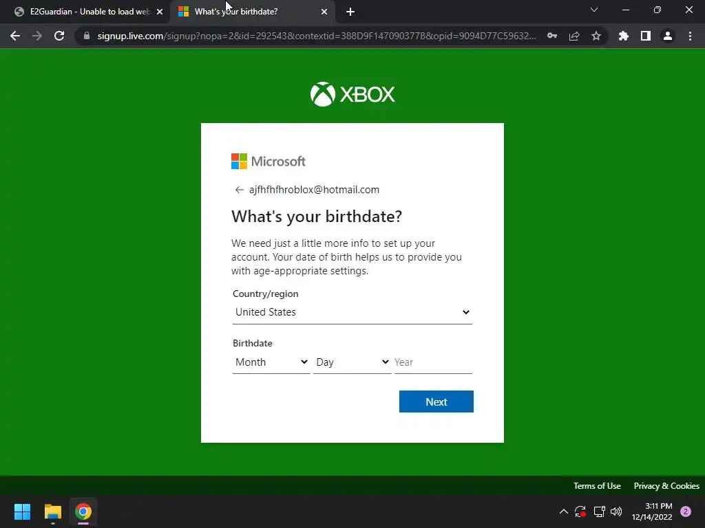Close the E2Guardian tab
Viewport: 705px width, 528px height.
click(x=160, y=12)
